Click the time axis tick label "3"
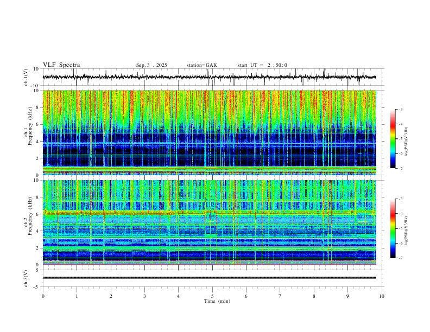 144,296
